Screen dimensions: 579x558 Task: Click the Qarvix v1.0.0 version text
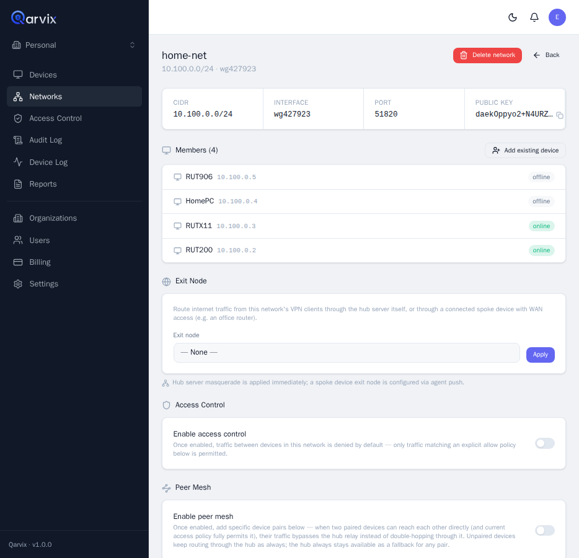pyautogui.click(x=30, y=545)
